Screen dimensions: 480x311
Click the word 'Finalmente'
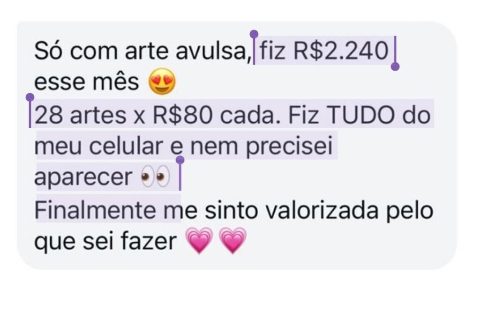[95, 210]
